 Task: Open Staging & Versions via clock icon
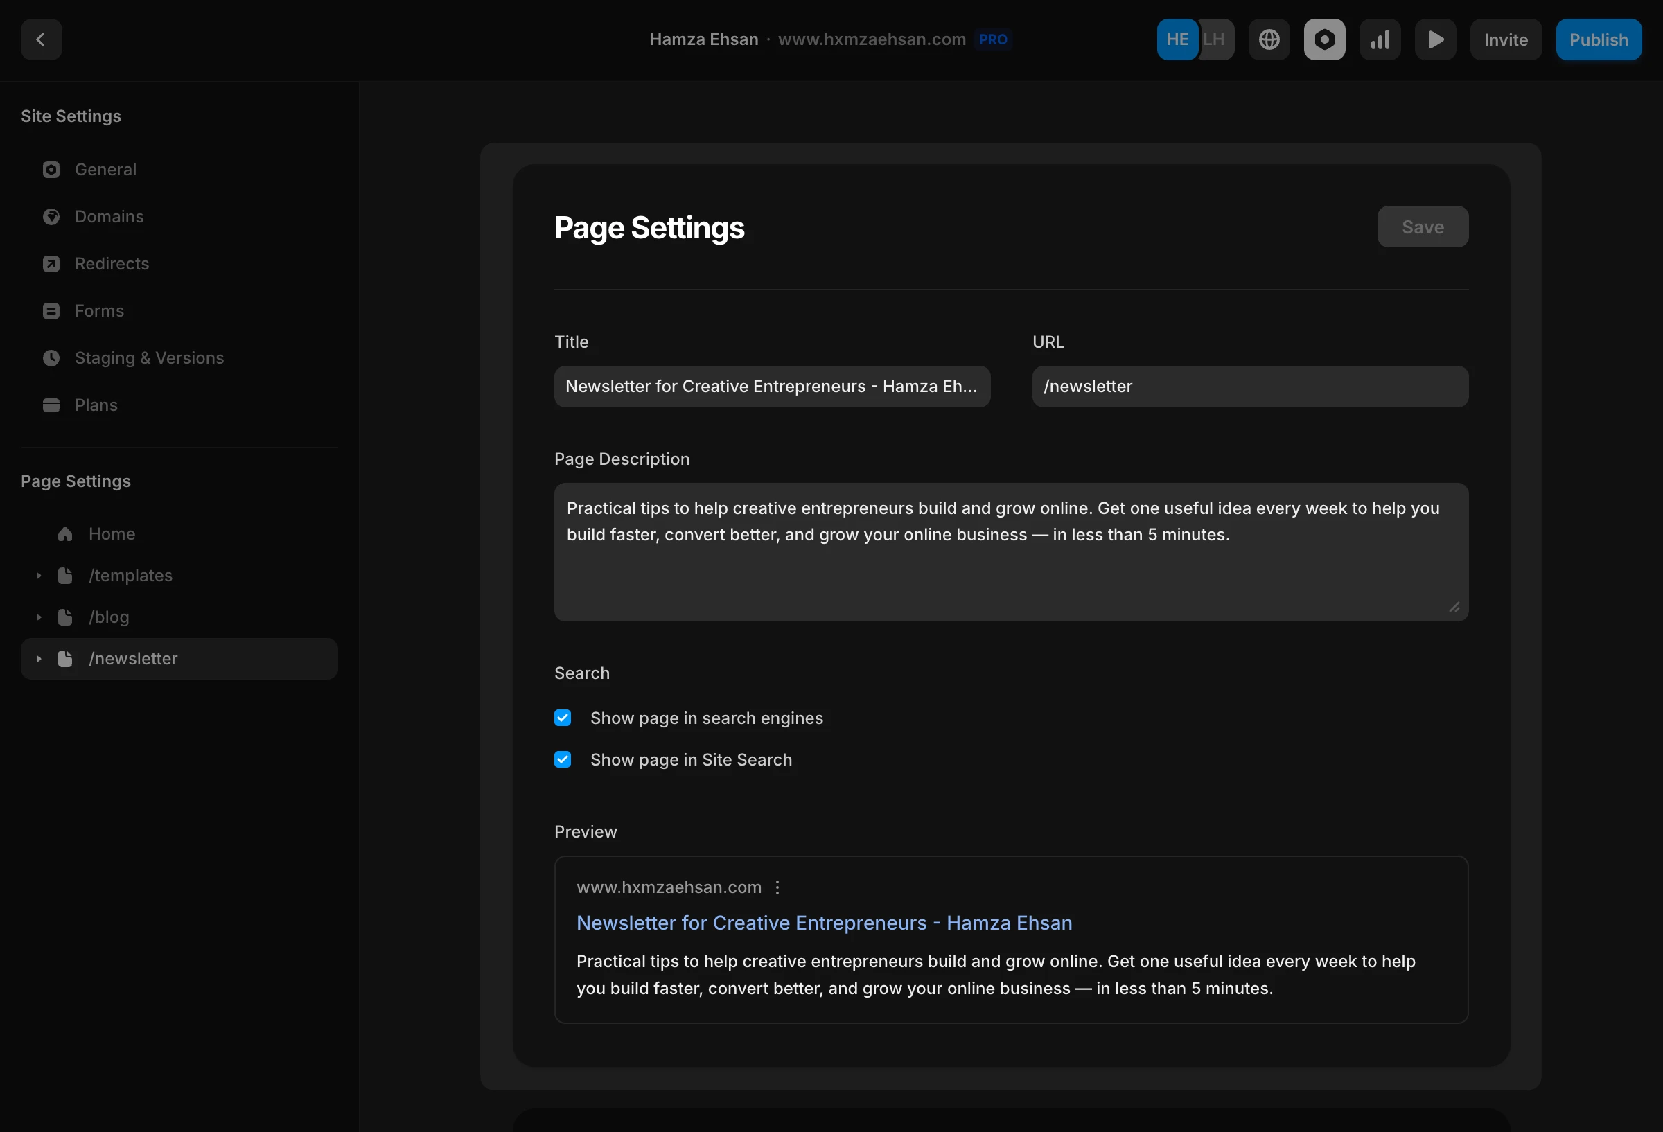coord(51,357)
